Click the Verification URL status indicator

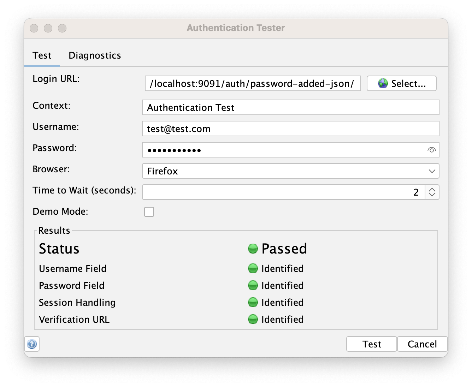coord(253,320)
